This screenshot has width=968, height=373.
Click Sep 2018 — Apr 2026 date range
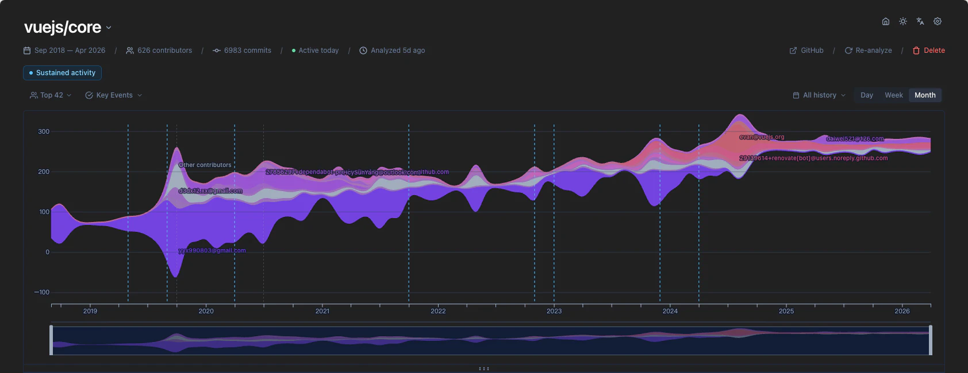click(70, 50)
